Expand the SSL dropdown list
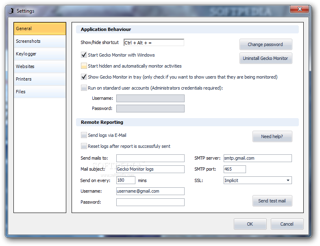 pyautogui.click(x=288, y=180)
